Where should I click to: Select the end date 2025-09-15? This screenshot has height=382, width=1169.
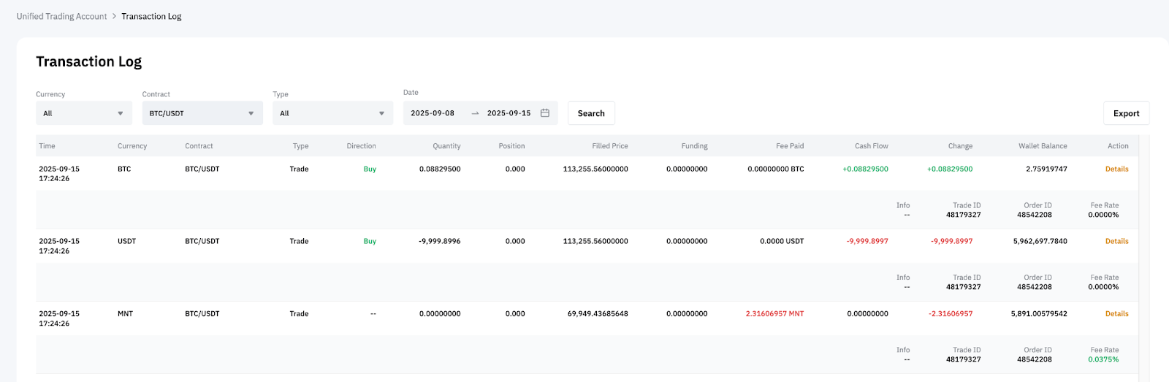pos(509,113)
